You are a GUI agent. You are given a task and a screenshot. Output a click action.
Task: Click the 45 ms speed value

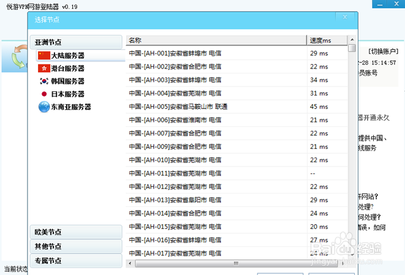tap(319, 107)
